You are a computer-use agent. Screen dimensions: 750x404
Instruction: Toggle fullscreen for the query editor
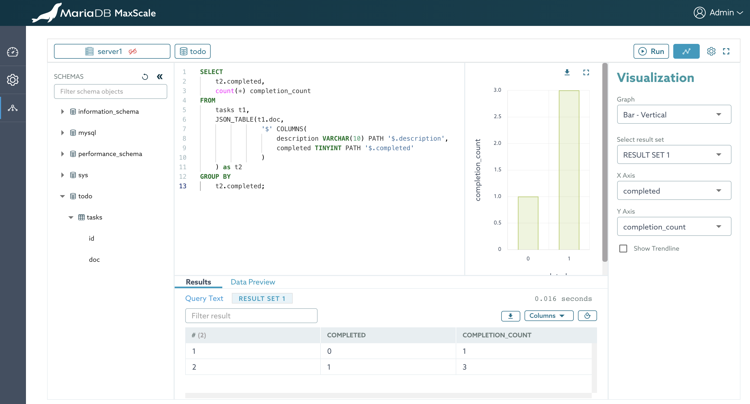[x=726, y=51]
